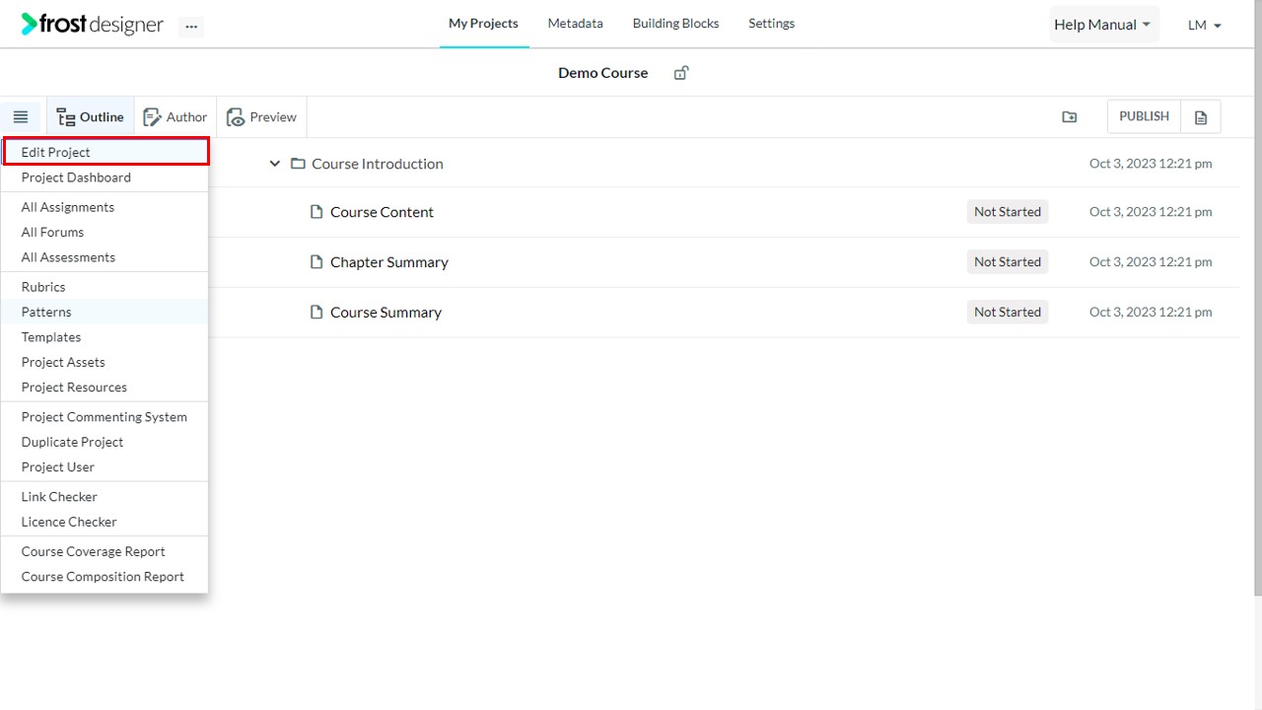Switch to the Metadata tab
This screenshot has width=1262, height=710.
tap(575, 23)
